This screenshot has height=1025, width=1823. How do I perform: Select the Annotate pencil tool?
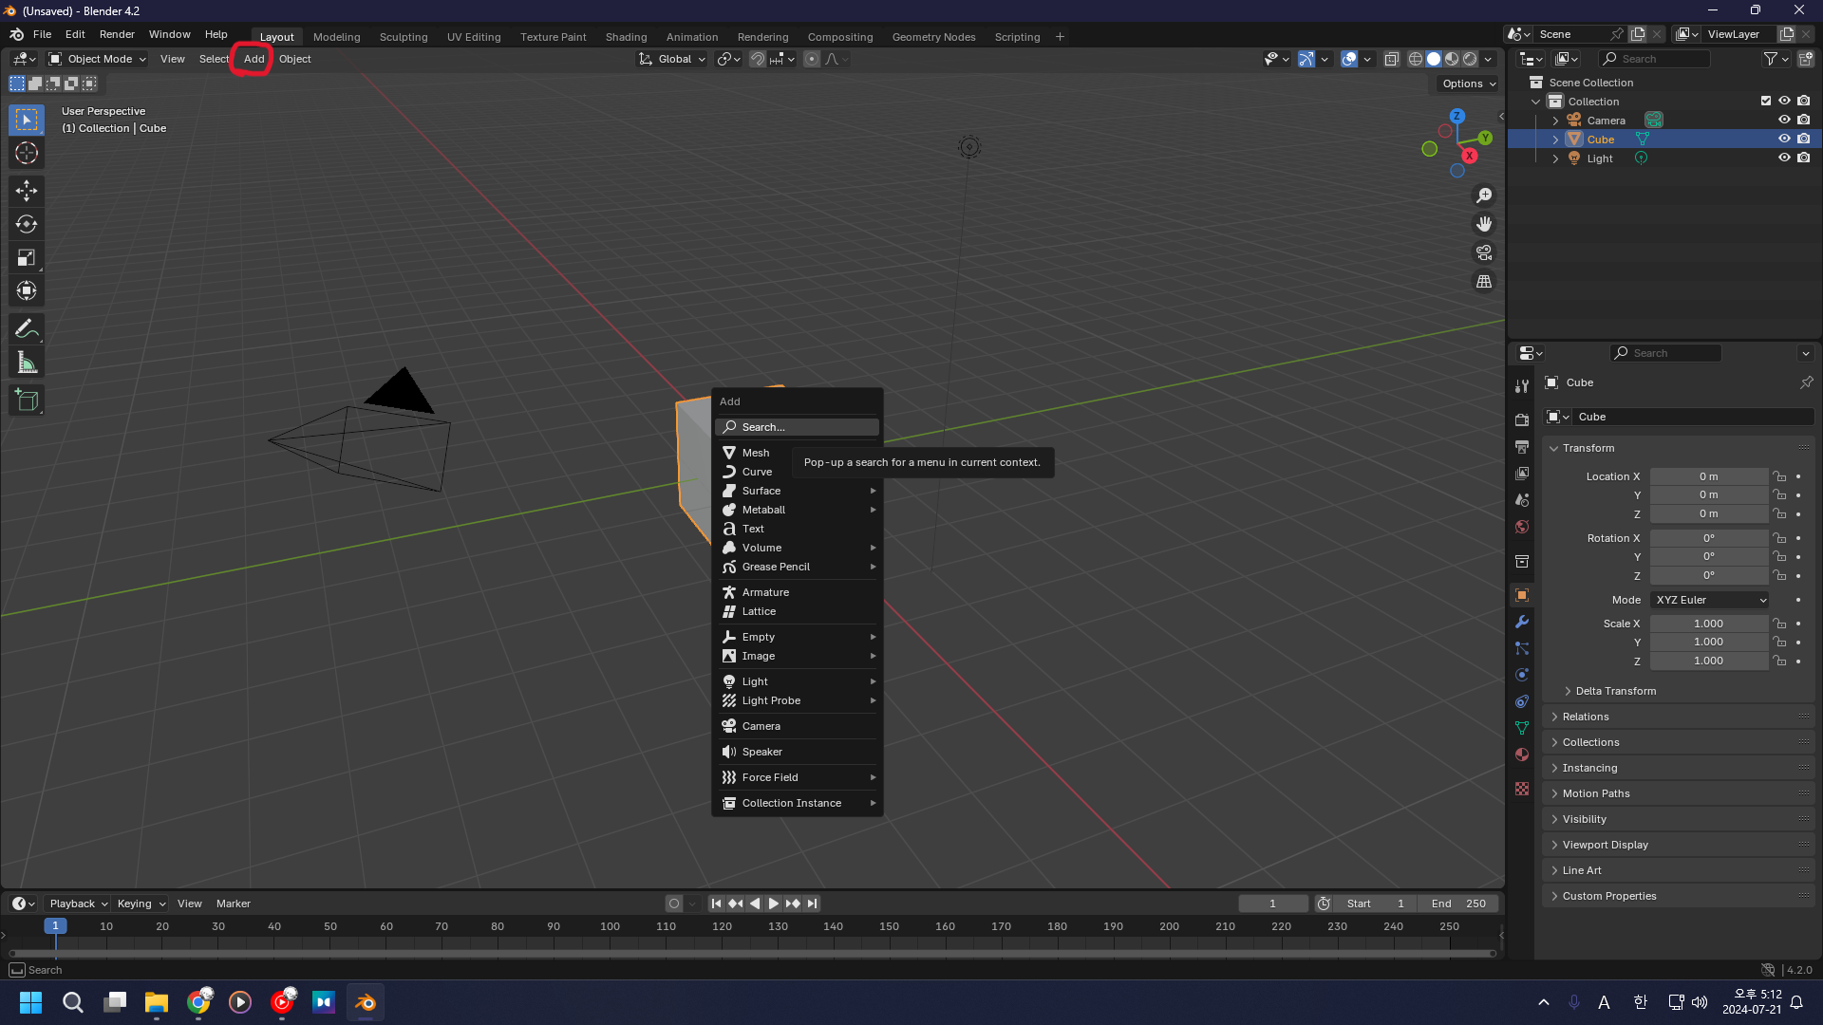(x=27, y=329)
